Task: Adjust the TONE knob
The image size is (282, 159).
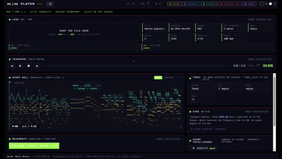Action: point(148,4)
